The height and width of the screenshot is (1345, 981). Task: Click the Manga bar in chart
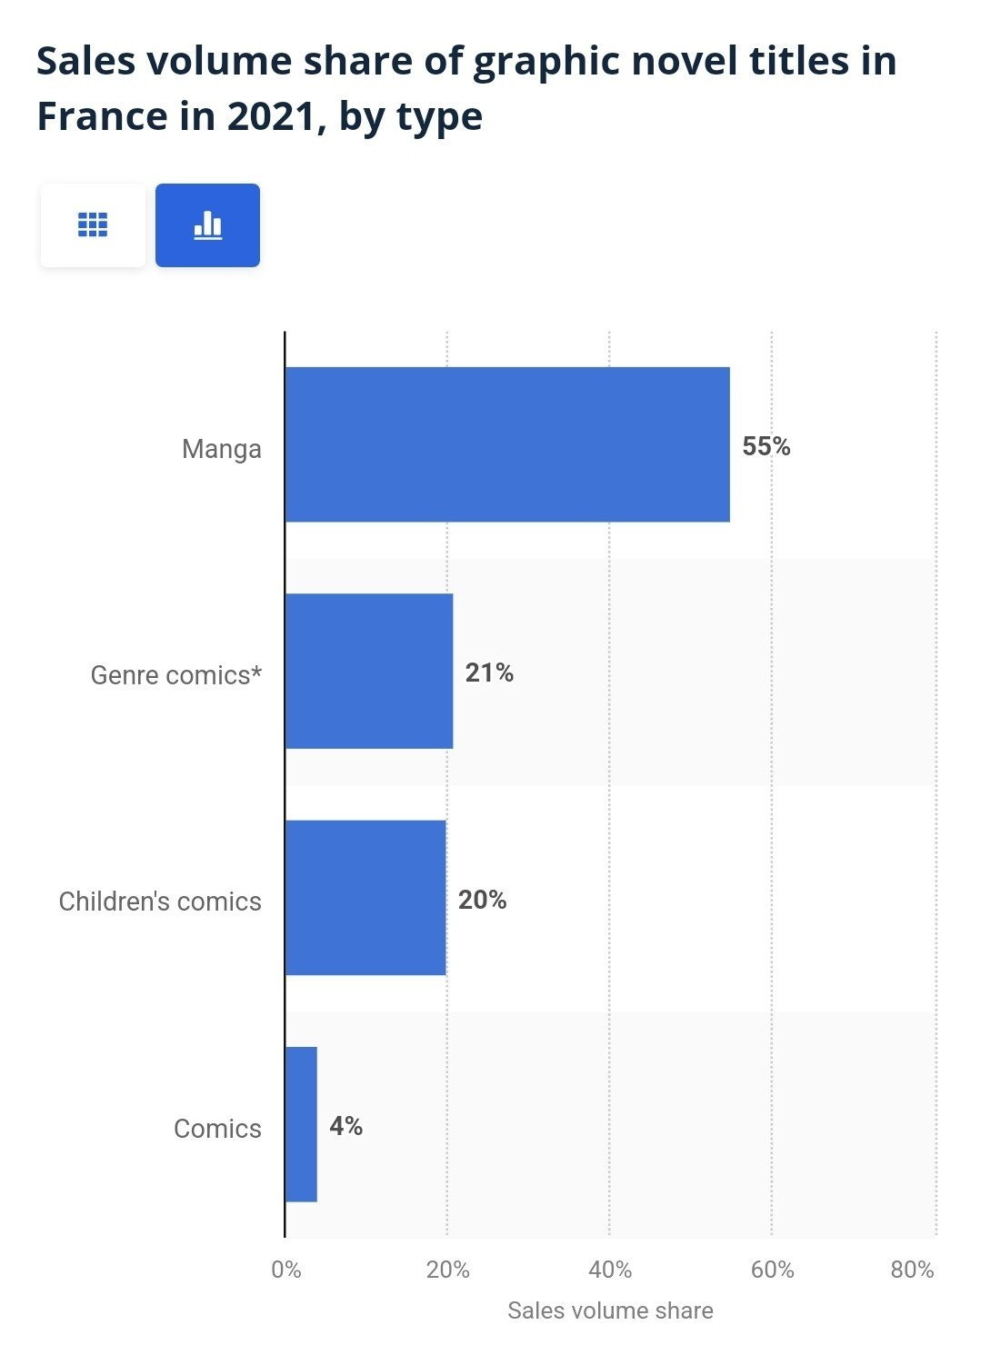(507, 444)
